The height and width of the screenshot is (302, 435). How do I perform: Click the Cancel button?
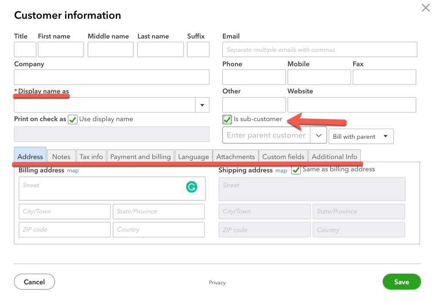(34, 282)
